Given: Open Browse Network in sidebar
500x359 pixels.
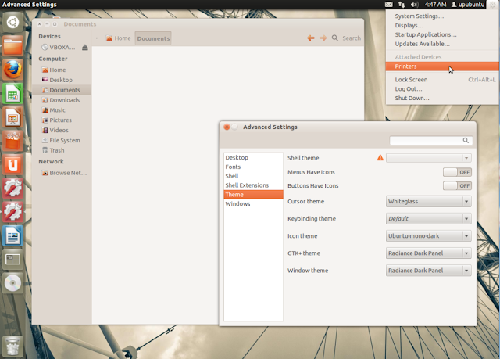Looking at the screenshot, I should (62, 173).
